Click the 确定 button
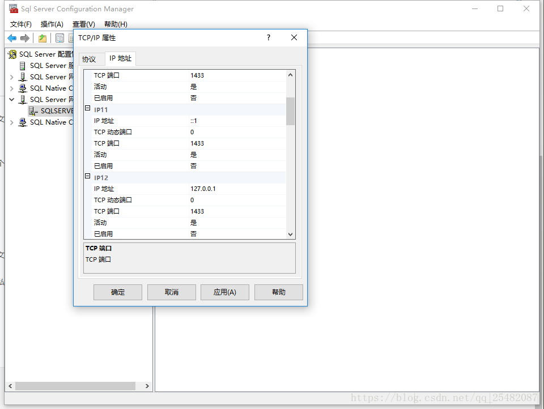Screen dimensions: 544x409 (118, 292)
